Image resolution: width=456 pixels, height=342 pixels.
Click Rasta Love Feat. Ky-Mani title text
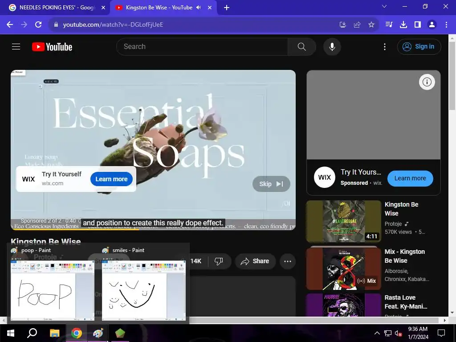pos(406,302)
